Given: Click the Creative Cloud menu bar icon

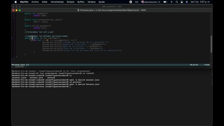Looking at the screenshot, I should (x=136, y=2).
